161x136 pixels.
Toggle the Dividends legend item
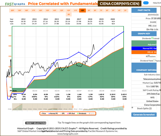pos(82,114)
